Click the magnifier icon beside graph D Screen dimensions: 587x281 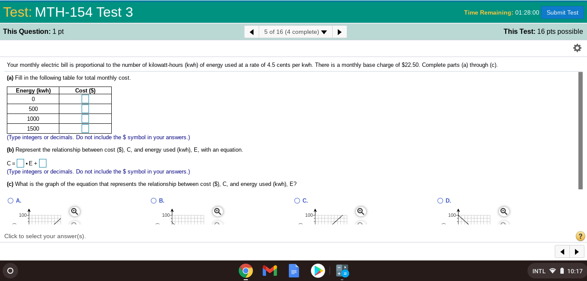click(x=504, y=211)
